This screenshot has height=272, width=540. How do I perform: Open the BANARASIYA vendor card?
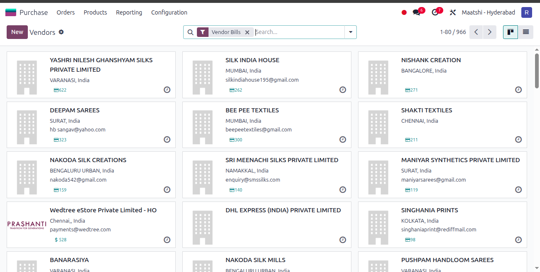point(91,262)
